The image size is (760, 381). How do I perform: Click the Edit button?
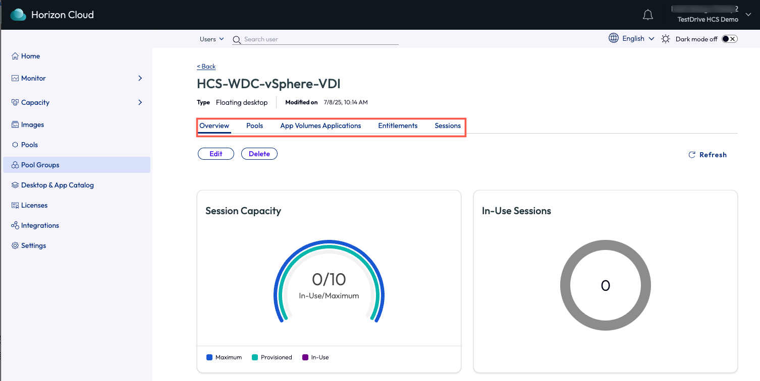coord(216,154)
